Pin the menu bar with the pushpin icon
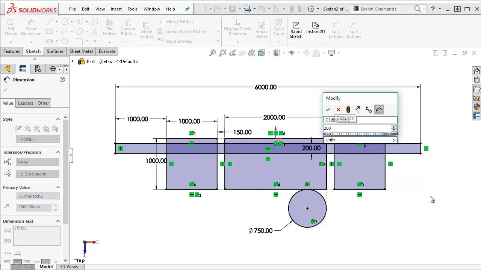Viewport: 481px width, 270px height. [187, 9]
